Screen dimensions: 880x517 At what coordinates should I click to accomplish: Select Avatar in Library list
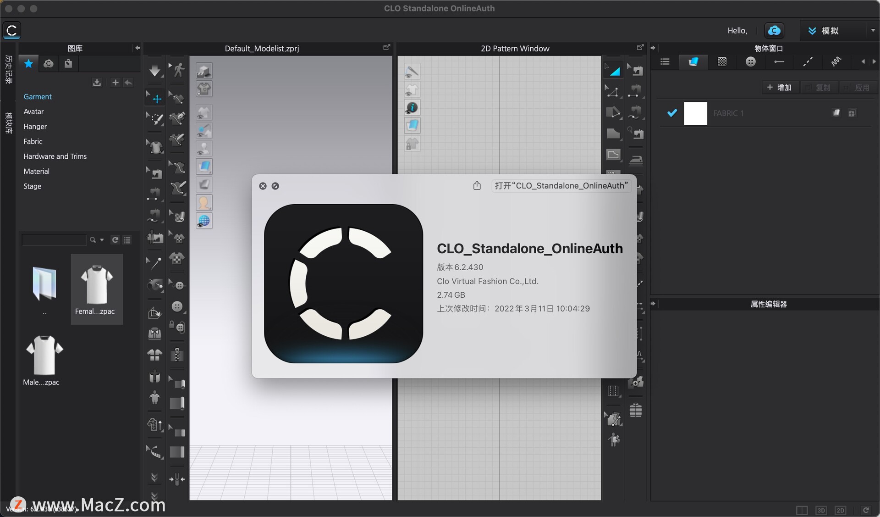(x=33, y=111)
